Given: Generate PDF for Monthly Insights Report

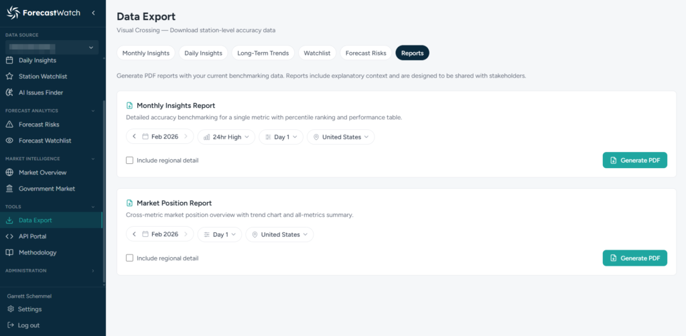Looking at the screenshot, I should 634,161.
